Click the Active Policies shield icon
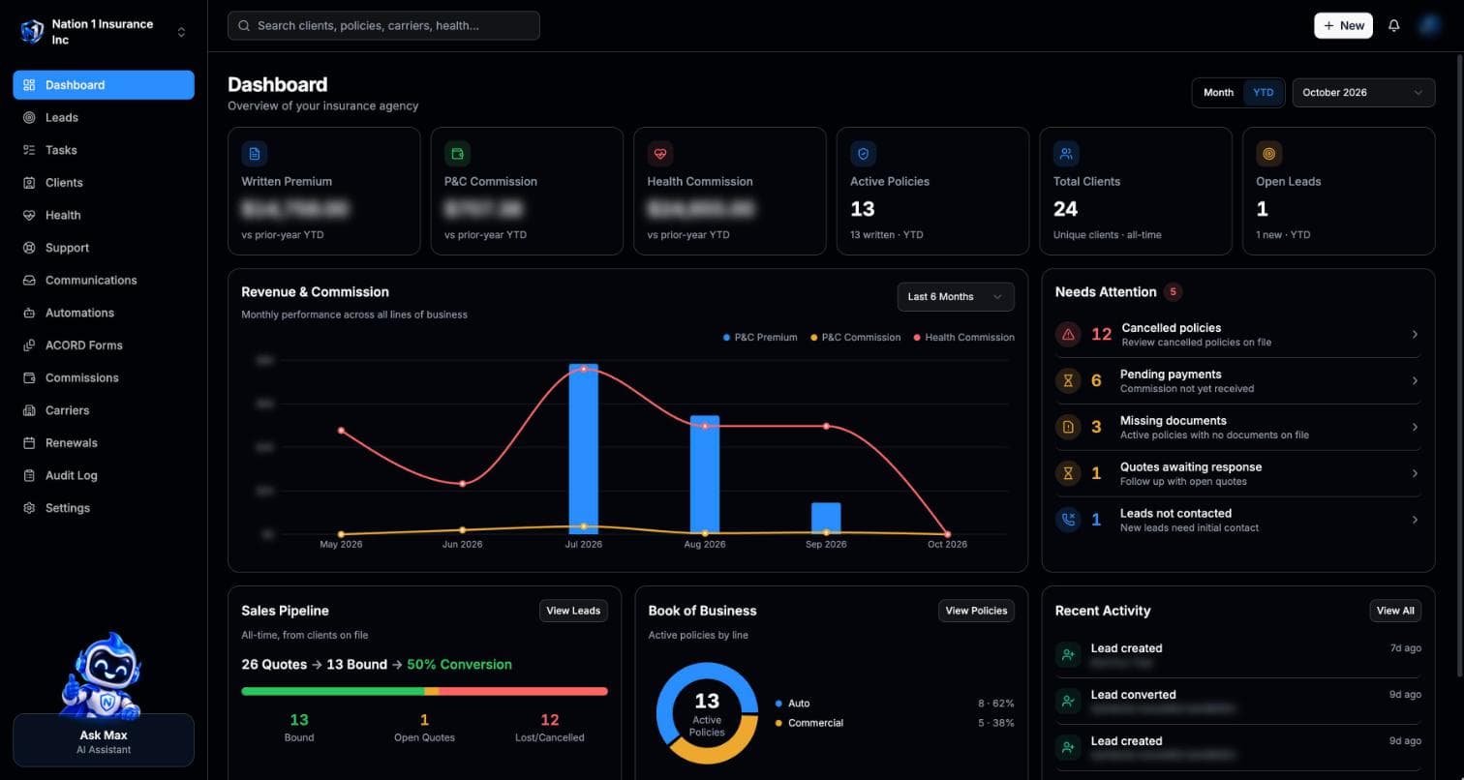Viewport: 1464px width, 780px height. coord(864,153)
